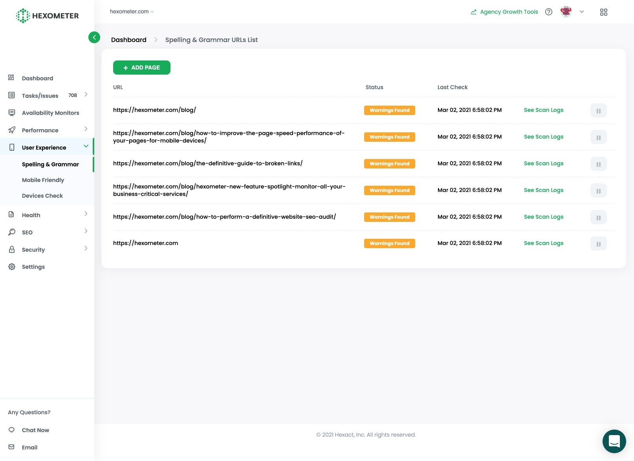Click the SEO magnifier icon
The height and width of the screenshot is (461, 634).
[x=12, y=232]
